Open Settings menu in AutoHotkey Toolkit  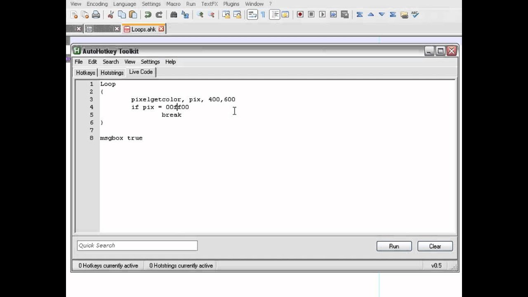click(x=150, y=61)
